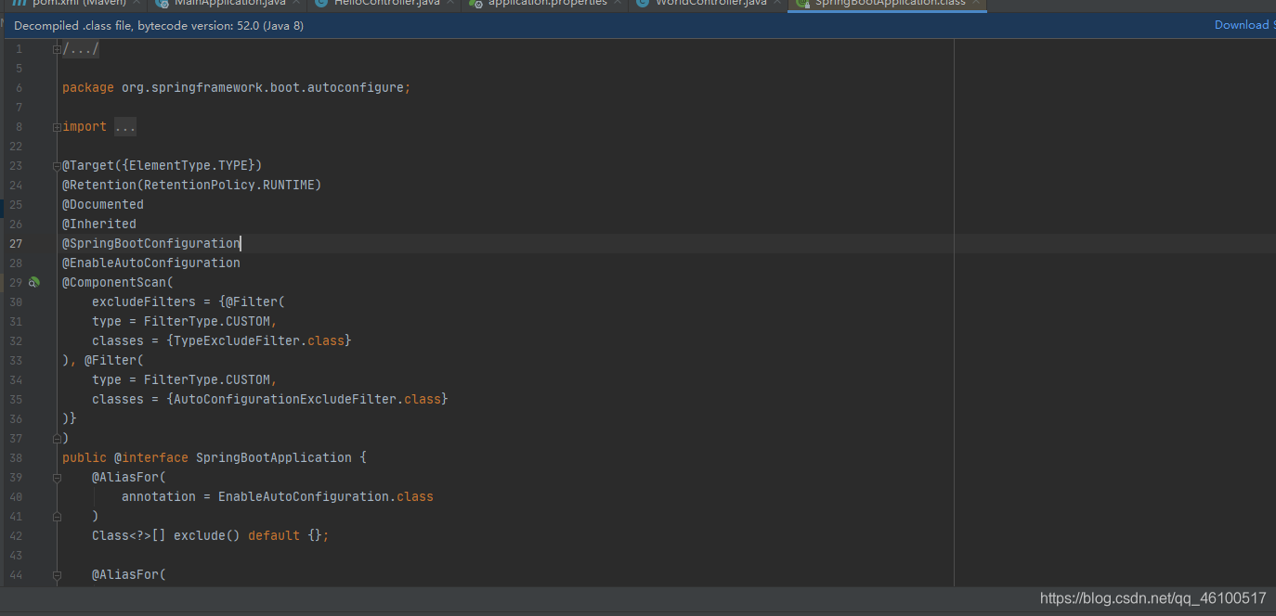Click the @Target annotation on line 23
1276x616 pixels.
pos(88,166)
